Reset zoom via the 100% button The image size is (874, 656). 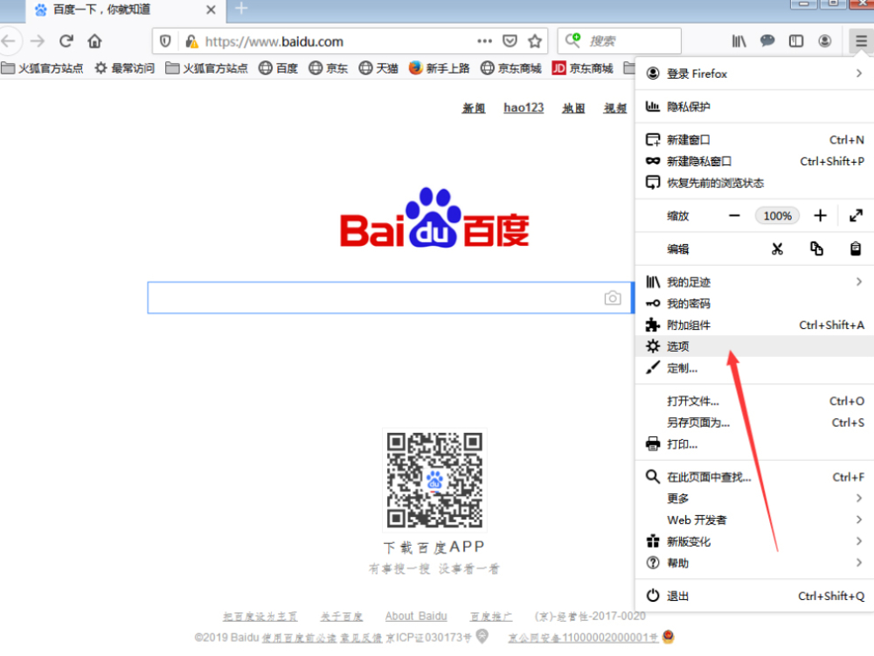pos(778,216)
